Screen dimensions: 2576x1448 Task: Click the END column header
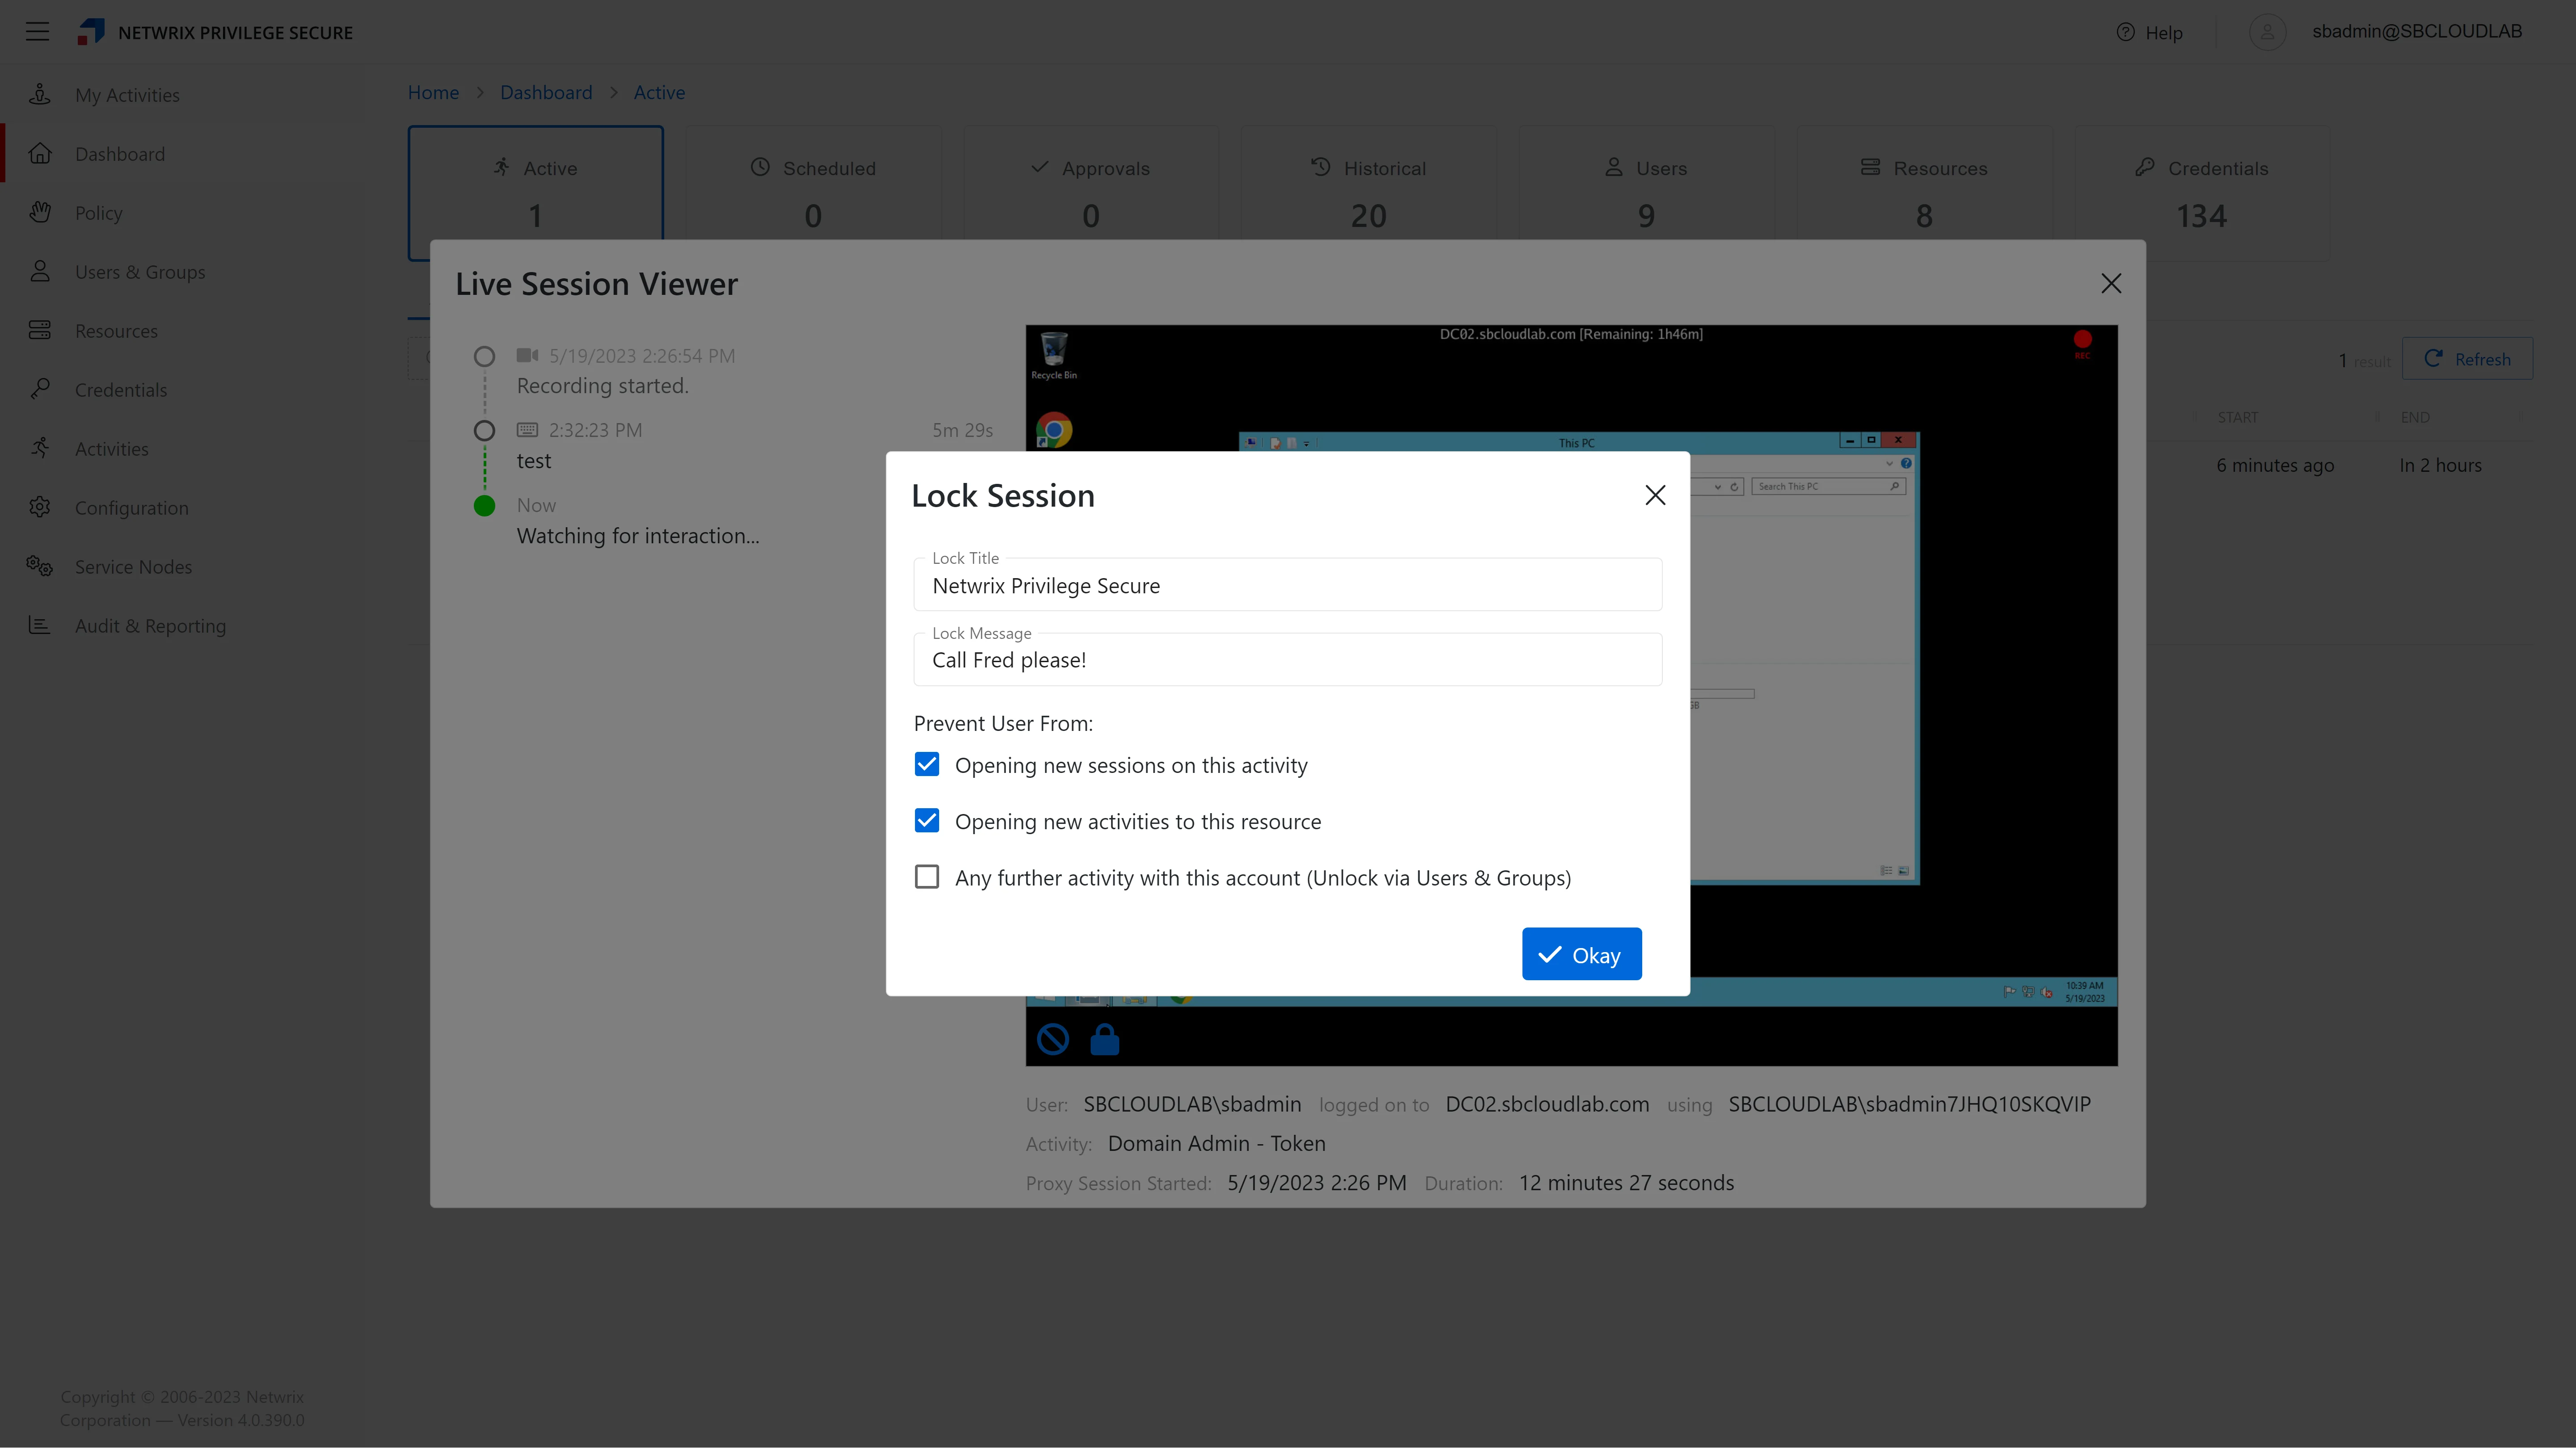(x=2415, y=418)
